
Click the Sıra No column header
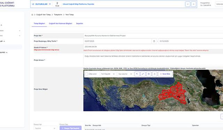88,125
